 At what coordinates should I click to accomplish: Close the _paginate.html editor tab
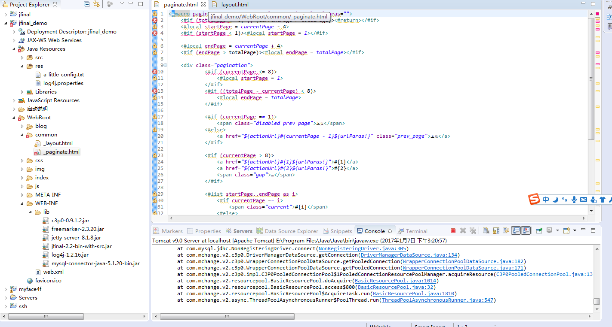[x=203, y=4]
